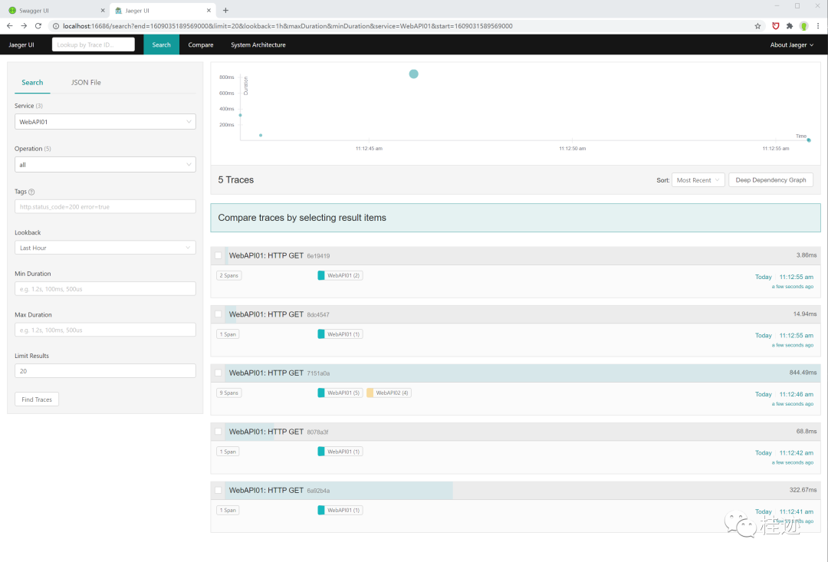Open the Sort dropdown Most Recent
Image resolution: width=828 pixels, height=562 pixels.
click(x=698, y=180)
